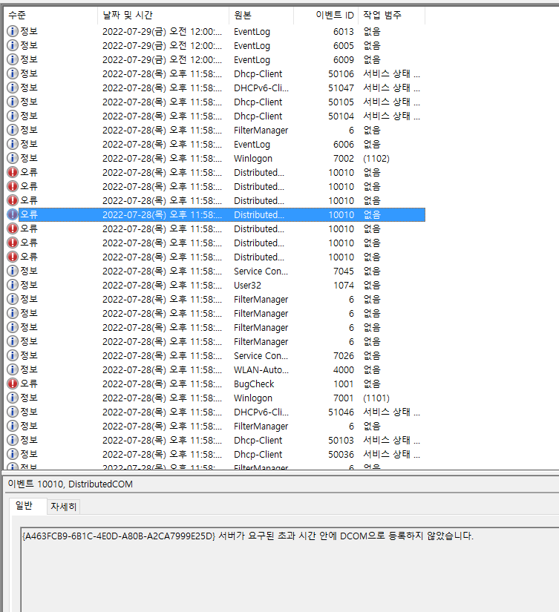Select the 일반 tab
The height and width of the screenshot is (612, 559).
[24, 506]
